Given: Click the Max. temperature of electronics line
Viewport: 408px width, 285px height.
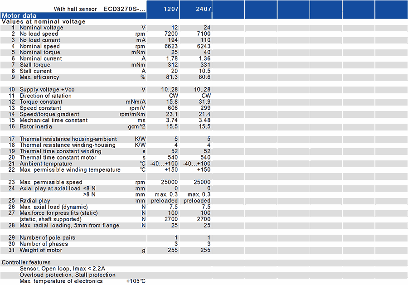Looking at the screenshot, I should (x=83, y=281).
